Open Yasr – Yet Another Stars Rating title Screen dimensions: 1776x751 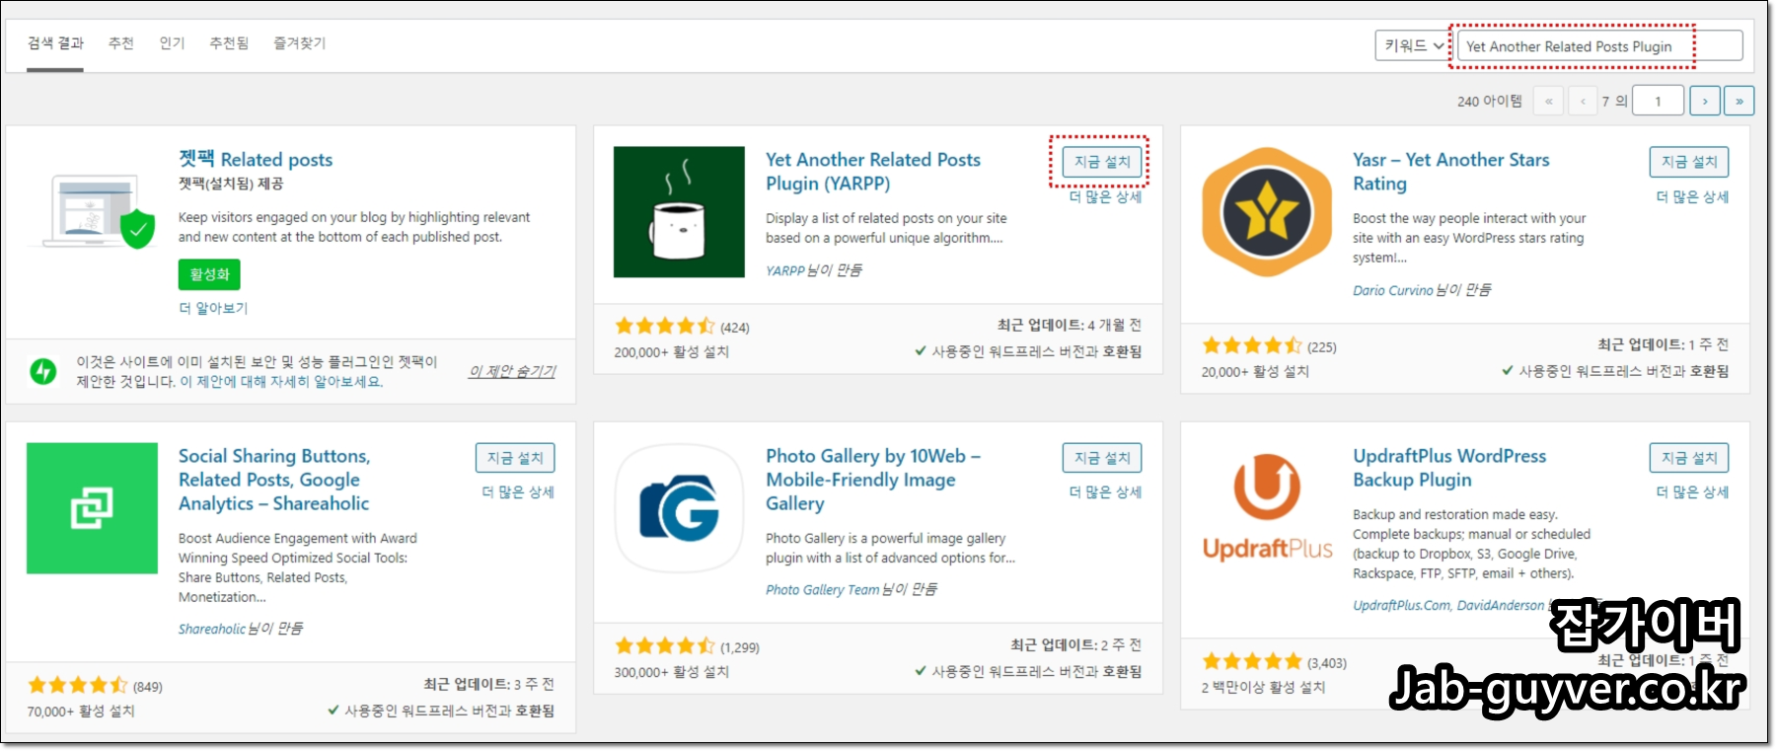pyautogui.click(x=1451, y=172)
